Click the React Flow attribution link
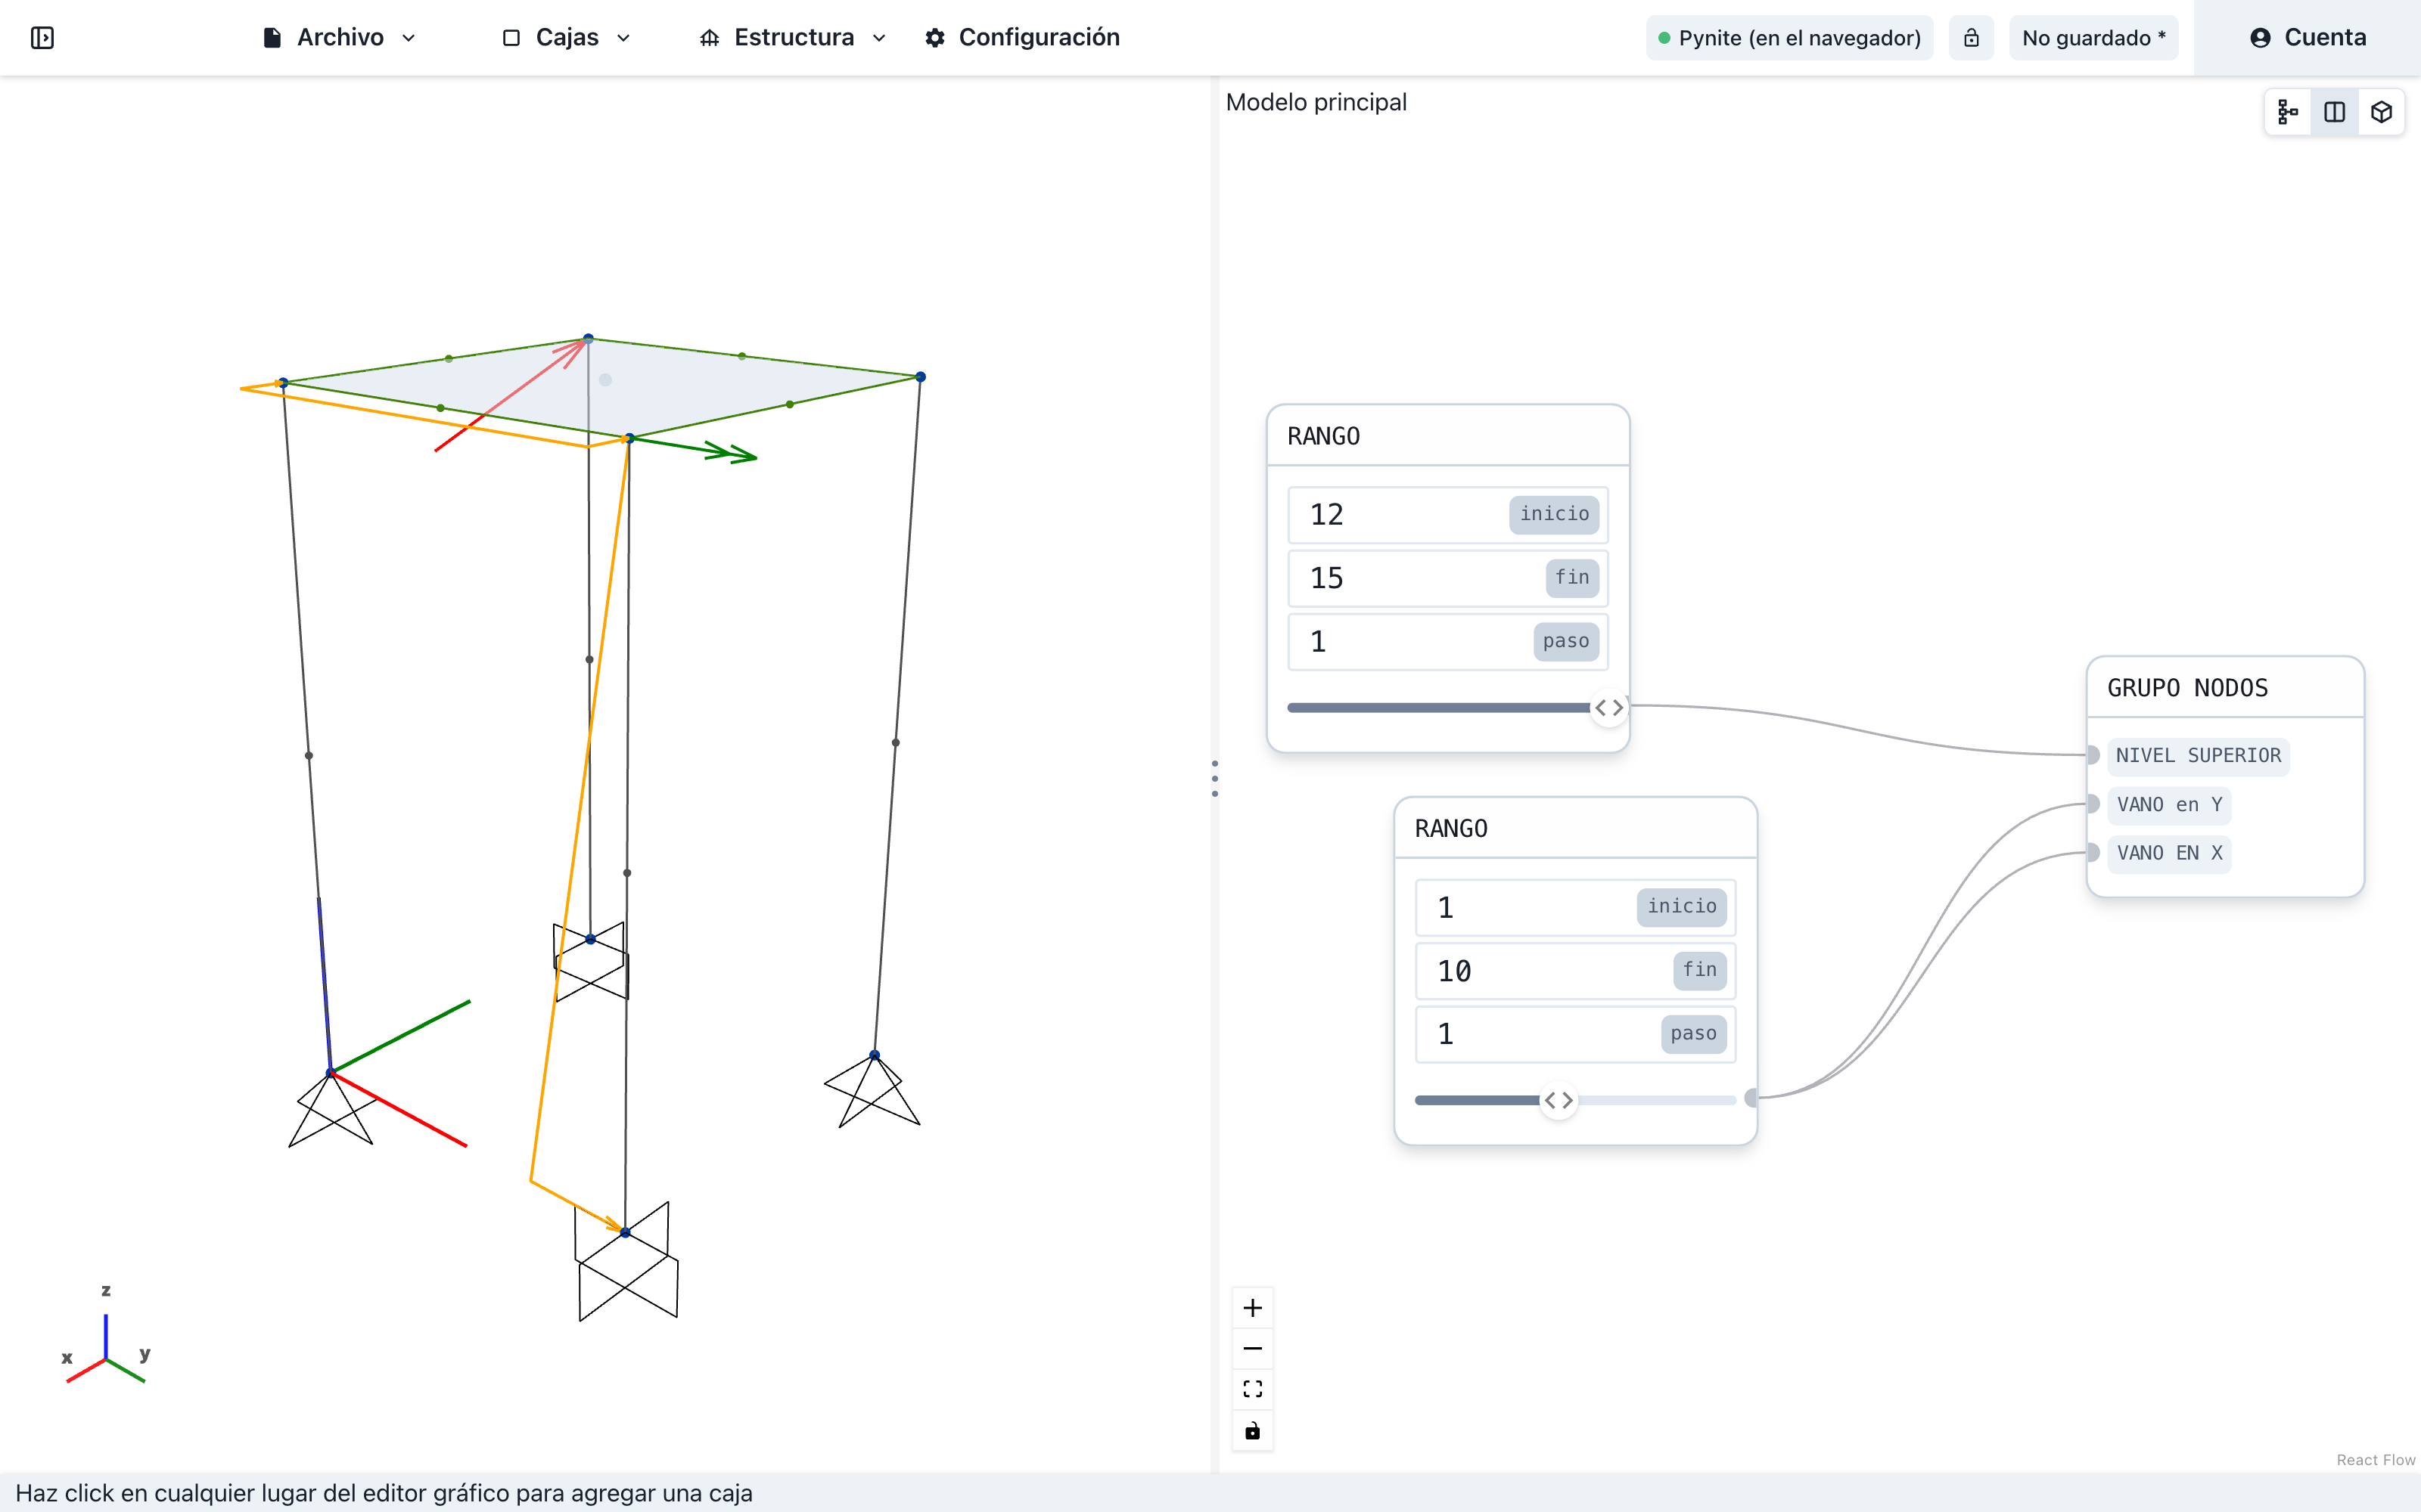Screen dimensions: 2421x1512 2375,1460
